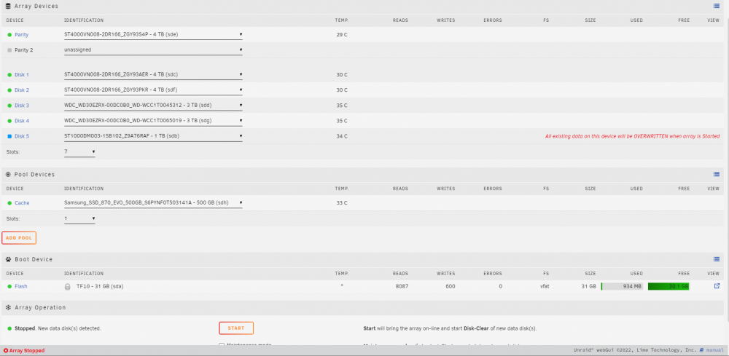Viewport: 729px width, 356px height.
Task: Click the green status dot beside Cache
Action: (x=9, y=203)
